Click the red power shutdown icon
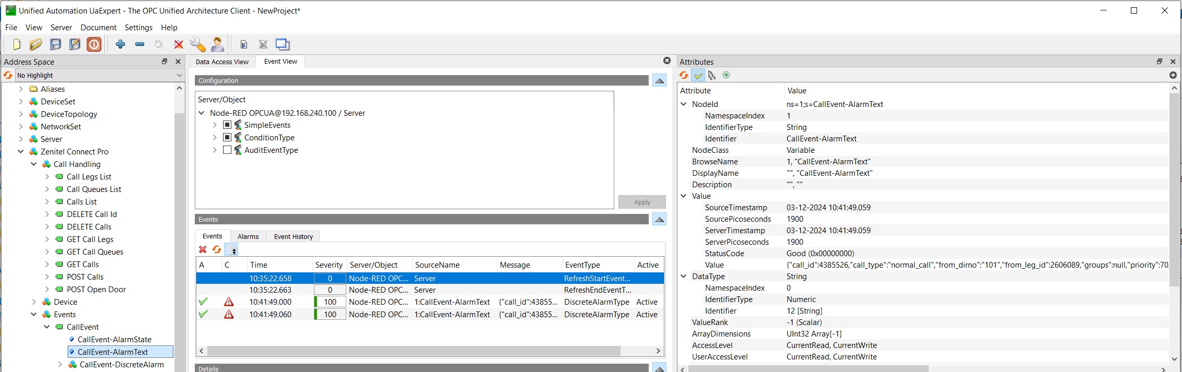The image size is (1182, 372). 94,44
